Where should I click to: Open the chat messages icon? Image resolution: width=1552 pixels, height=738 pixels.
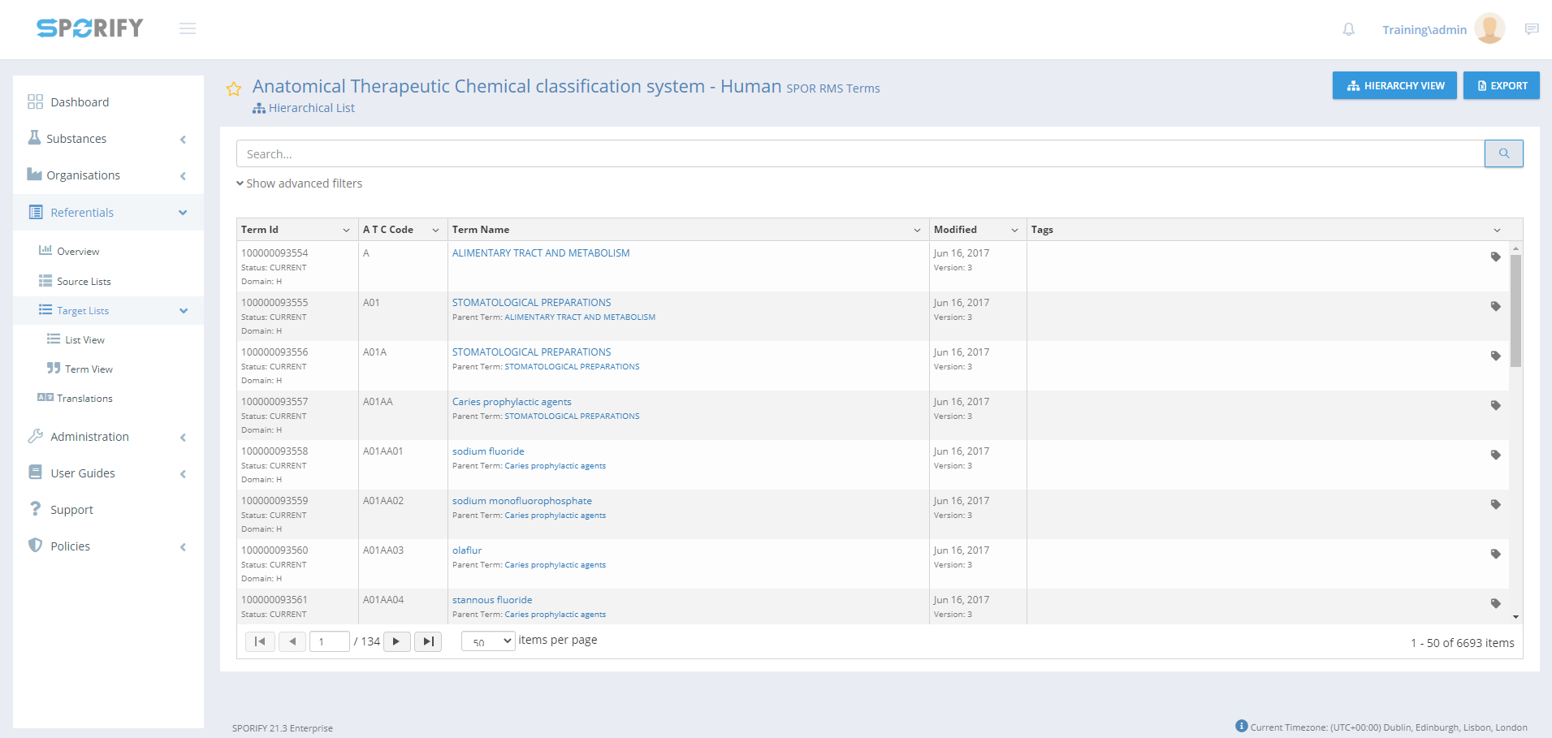(1532, 29)
